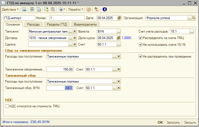This screenshot has height=127, width=199.
Task: Open the Разделы ГТД tab
Action: coord(57,24)
